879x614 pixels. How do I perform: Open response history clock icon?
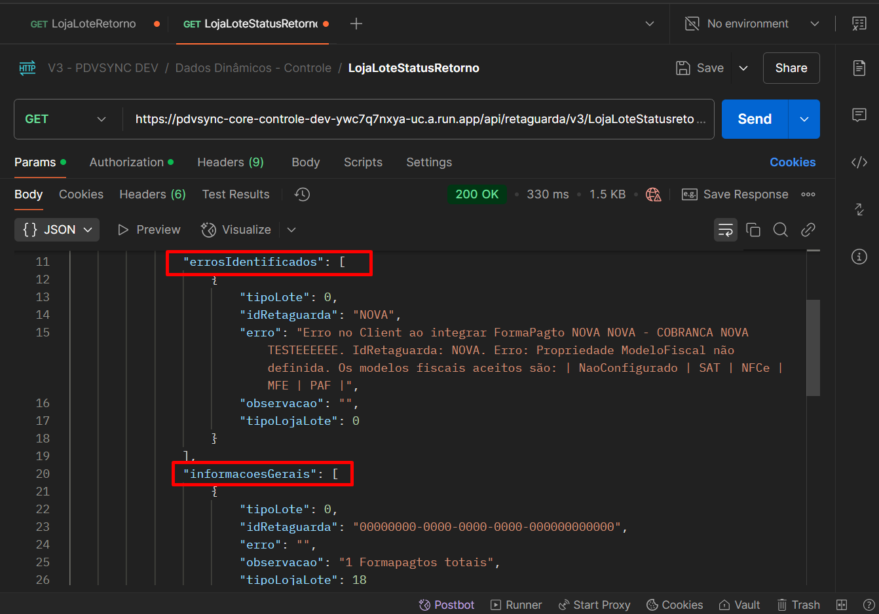[x=302, y=194]
